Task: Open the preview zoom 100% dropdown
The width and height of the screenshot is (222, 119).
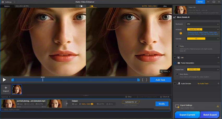Action: click(167, 72)
